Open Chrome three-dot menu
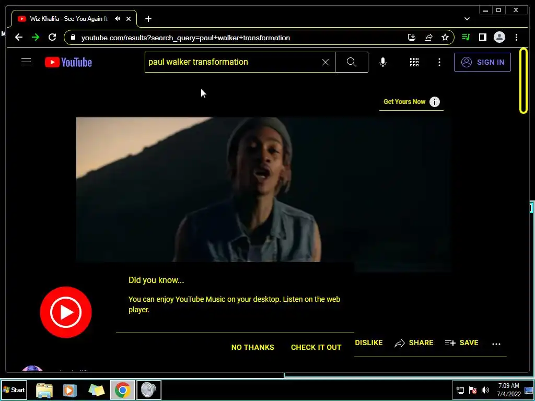 (x=516, y=37)
